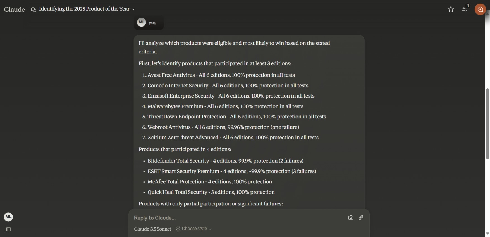Viewport: 490px width, 237px height.
Task: Click the Claude logo
Action: click(x=15, y=10)
